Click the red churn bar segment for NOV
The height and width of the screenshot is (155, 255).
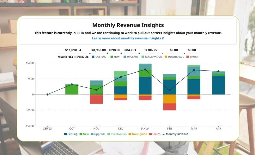pos(96,99)
